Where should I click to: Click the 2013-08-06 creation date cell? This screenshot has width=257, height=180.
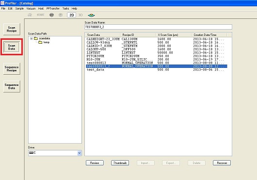[209, 70]
